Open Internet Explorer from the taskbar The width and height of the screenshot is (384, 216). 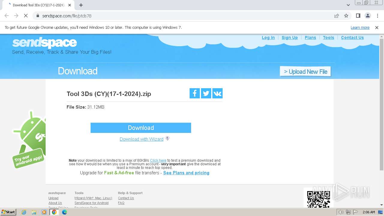tap(24, 212)
